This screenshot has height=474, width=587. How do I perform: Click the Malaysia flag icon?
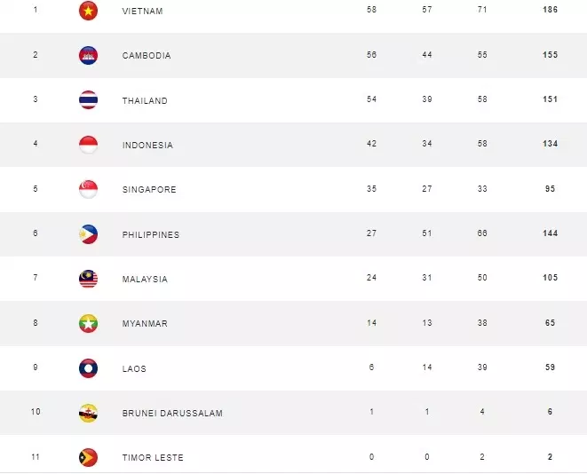pyautogui.click(x=88, y=279)
